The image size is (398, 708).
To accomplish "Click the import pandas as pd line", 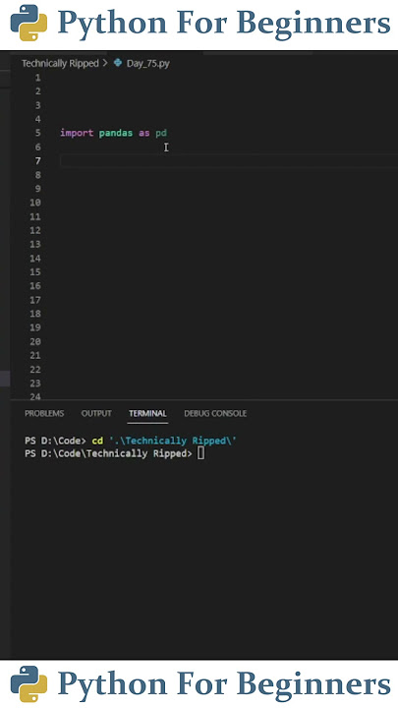I will [x=114, y=133].
